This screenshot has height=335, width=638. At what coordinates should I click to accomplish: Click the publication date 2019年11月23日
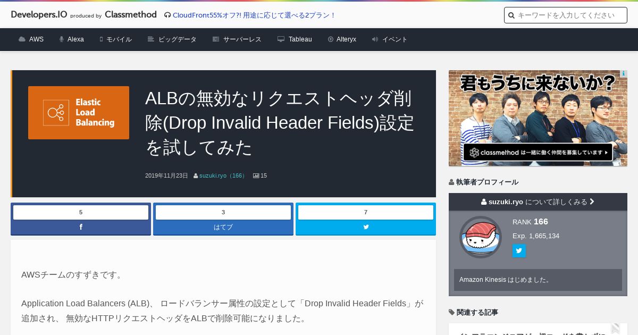(x=166, y=175)
